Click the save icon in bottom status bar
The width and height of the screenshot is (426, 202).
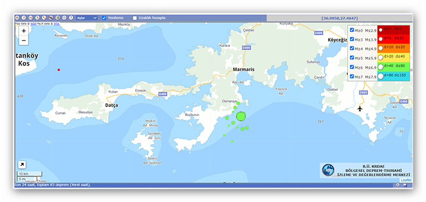pyautogui.click(x=405, y=185)
